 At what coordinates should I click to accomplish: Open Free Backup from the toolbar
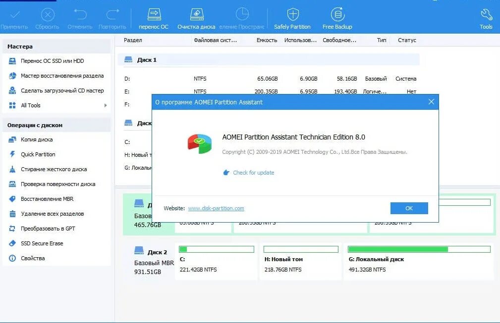(337, 18)
